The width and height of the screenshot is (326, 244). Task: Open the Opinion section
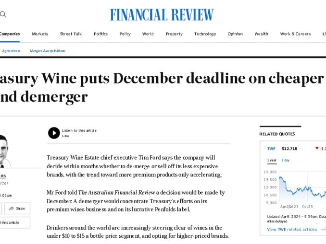point(235,34)
